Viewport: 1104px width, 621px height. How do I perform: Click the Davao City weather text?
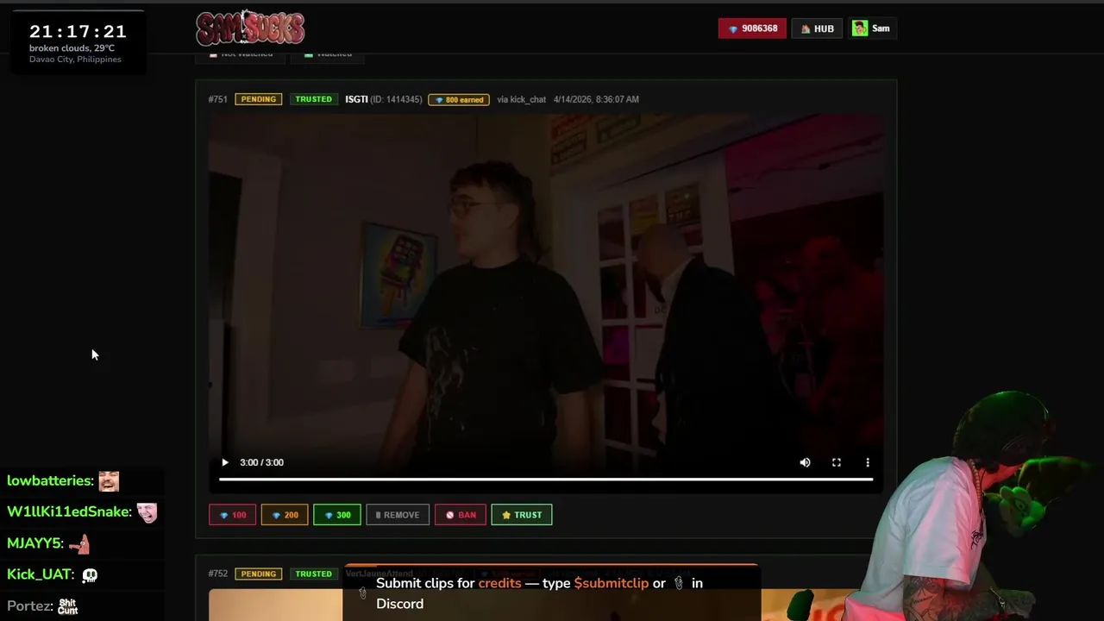pyautogui.click(x=75, y=60)
